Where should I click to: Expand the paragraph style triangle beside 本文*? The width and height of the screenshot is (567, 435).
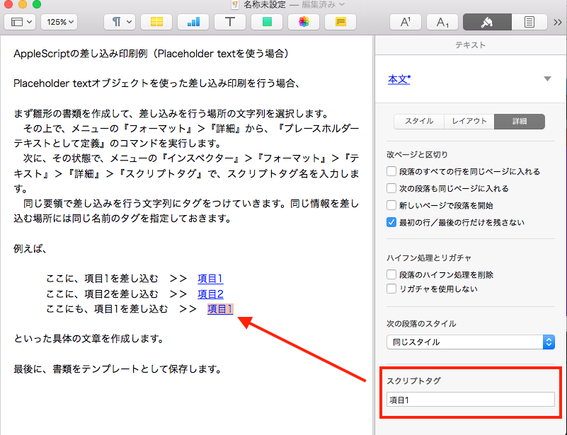click(547, 79)
